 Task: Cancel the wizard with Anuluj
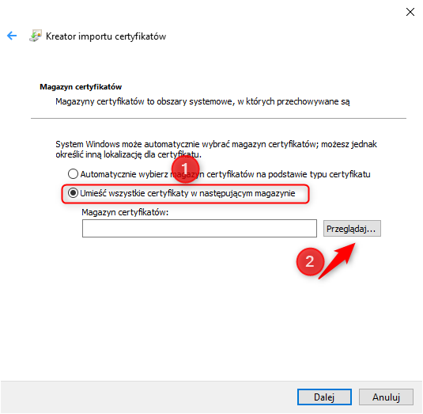point(386,397)
